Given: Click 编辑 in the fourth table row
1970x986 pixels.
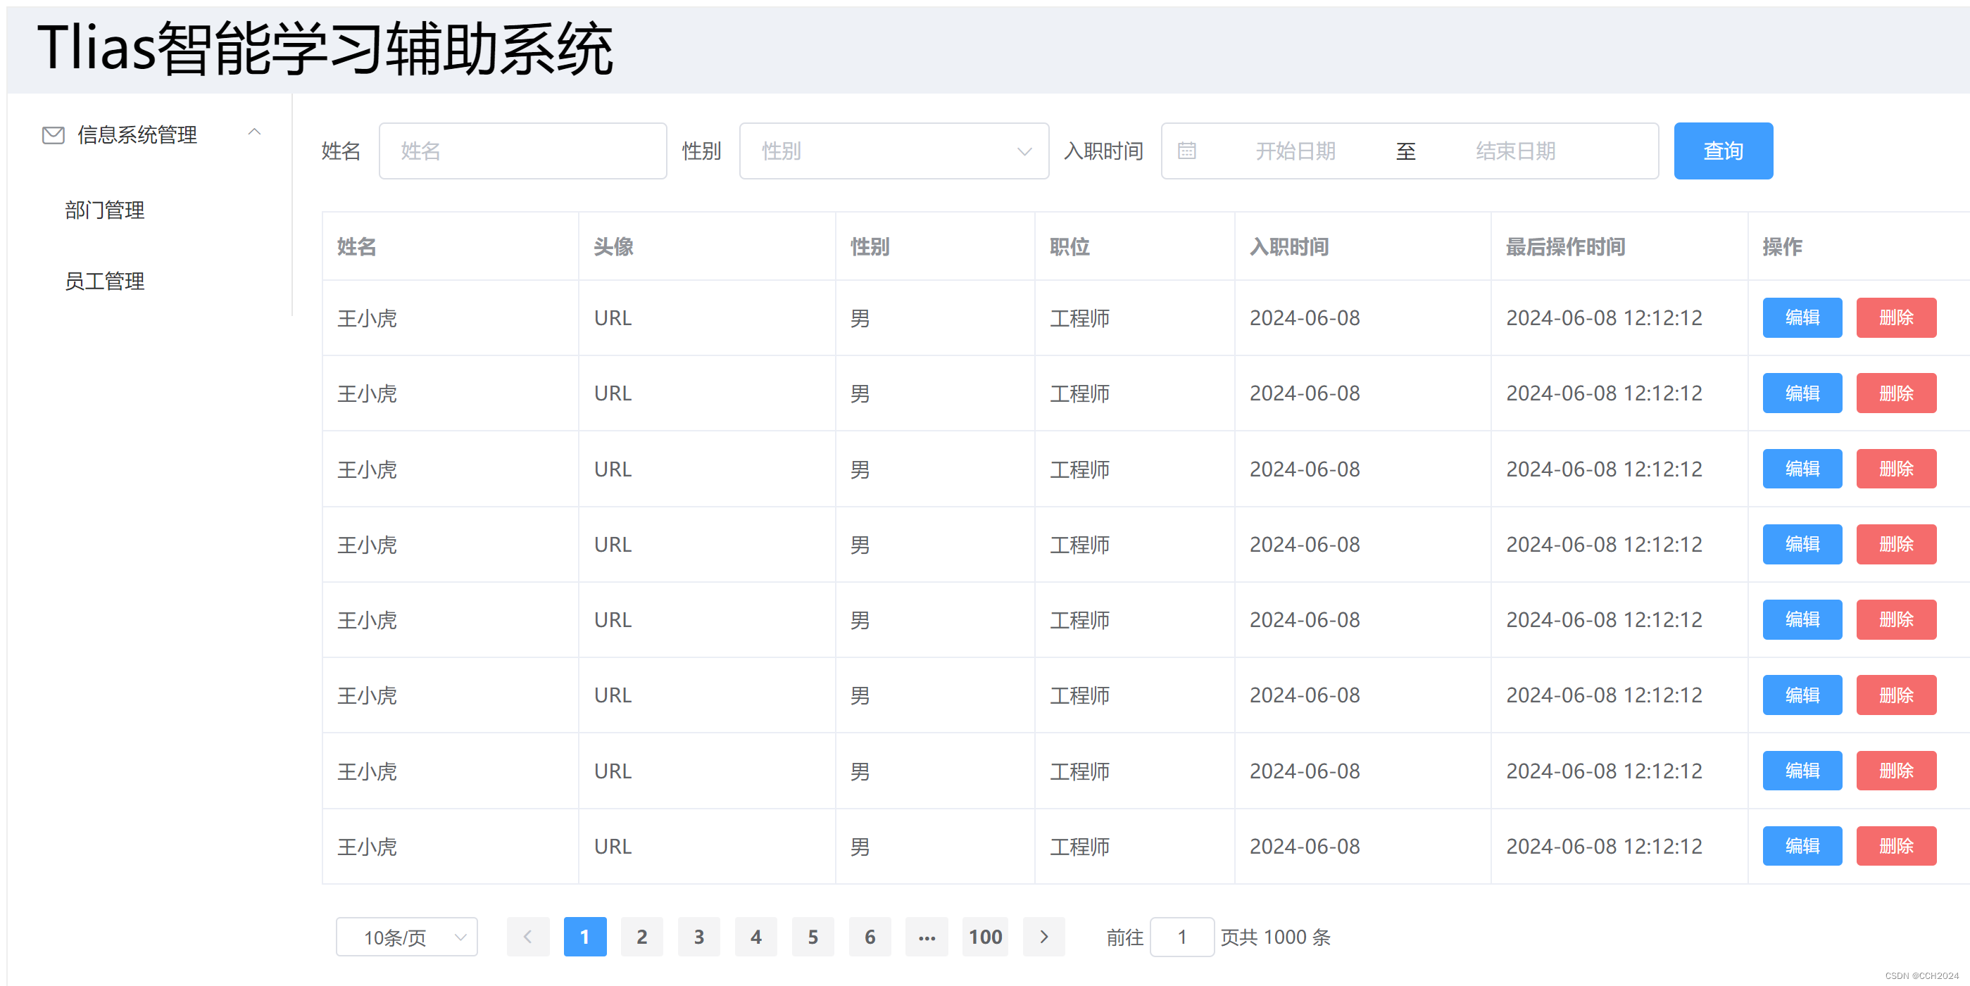Looking at the screenshot, I should click(x=1802, y=544).
